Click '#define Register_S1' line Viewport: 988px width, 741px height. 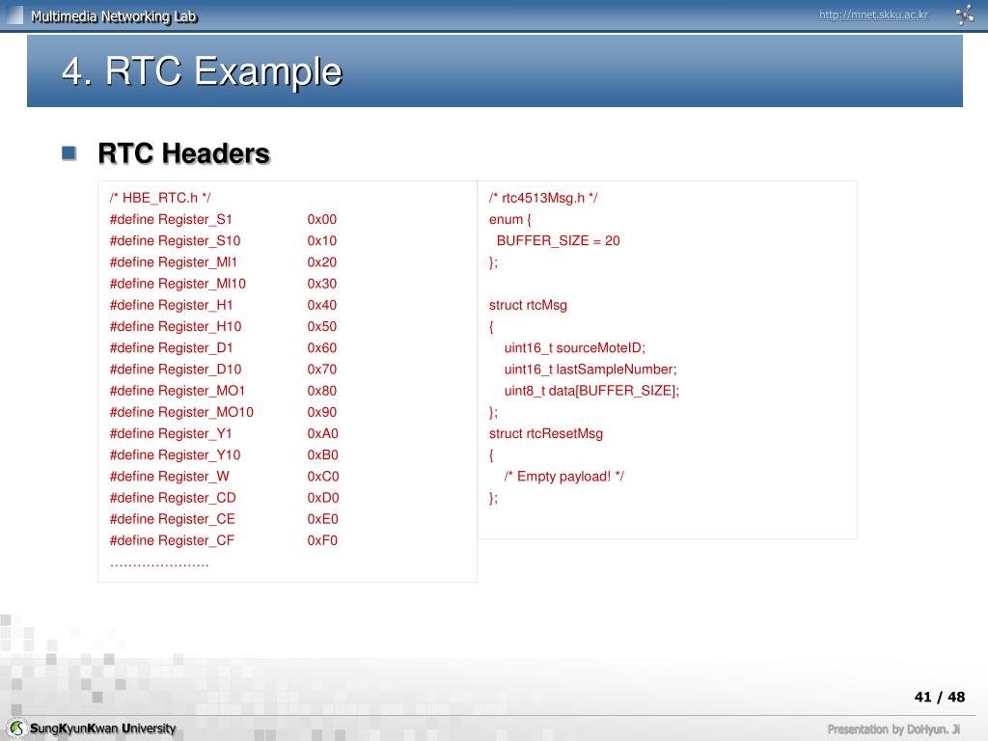(x=171, y=219)
